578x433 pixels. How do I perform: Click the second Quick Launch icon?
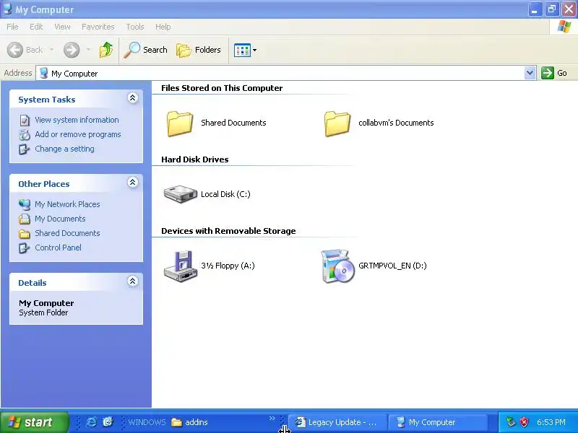108,422
